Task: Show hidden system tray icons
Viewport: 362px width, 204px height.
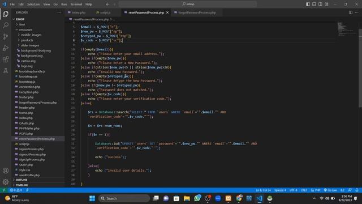Action: (x=314, y=198)
